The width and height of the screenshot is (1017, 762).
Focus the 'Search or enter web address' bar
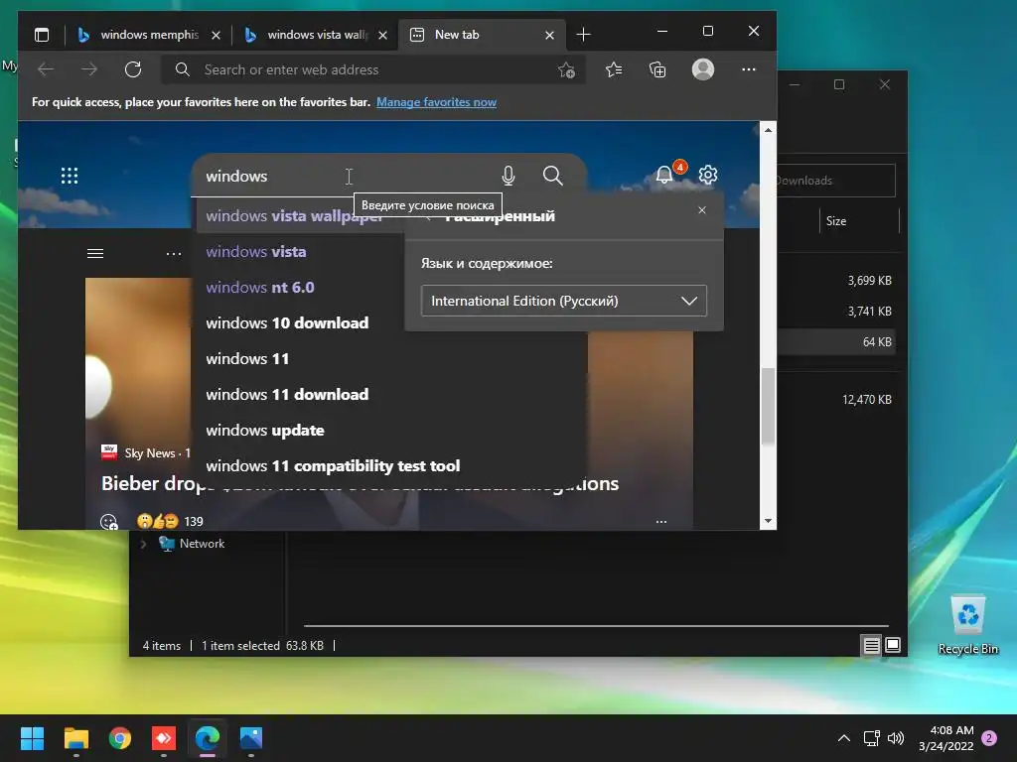[x=373, y=69]
